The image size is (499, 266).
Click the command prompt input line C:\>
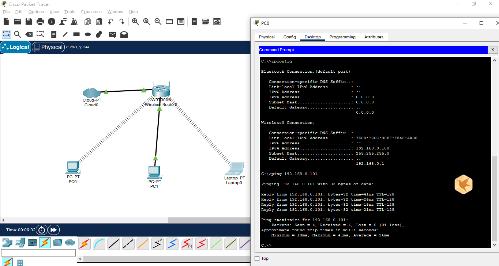pos(266,245)
